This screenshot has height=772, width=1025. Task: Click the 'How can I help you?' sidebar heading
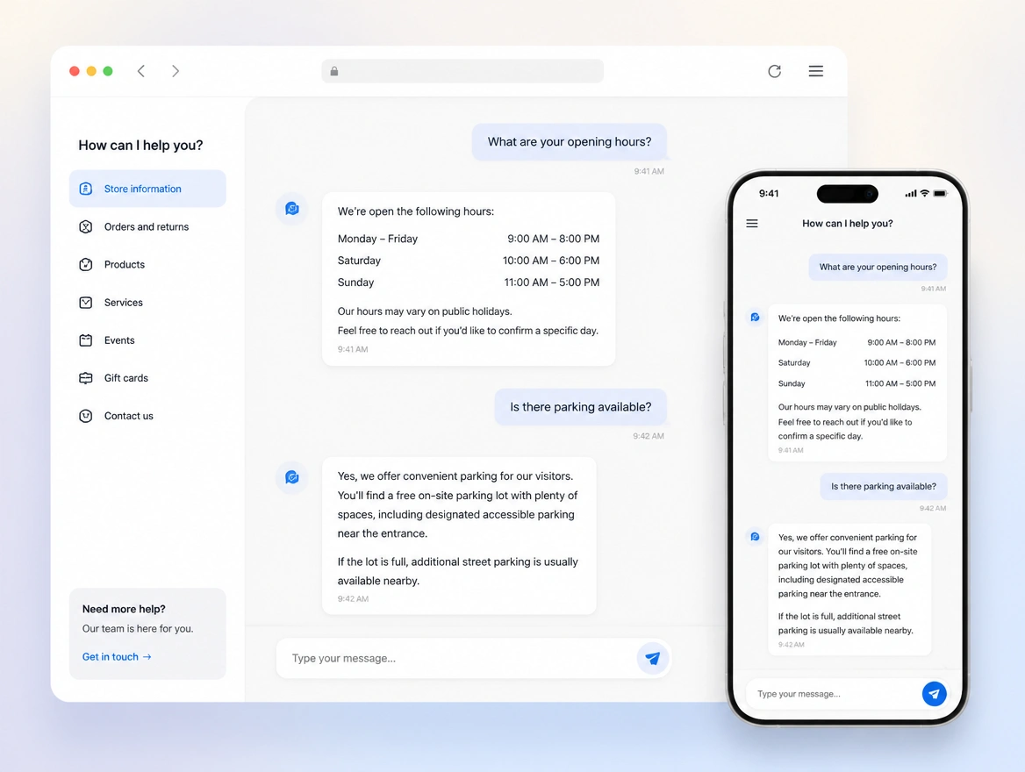[140, 145]
